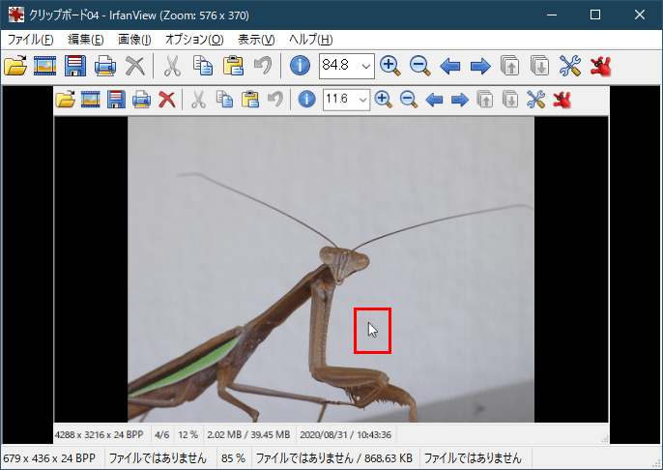This screenshot has height=470, width=663.
Task: Go to next image with top right arrow
Action: (479, 66)
